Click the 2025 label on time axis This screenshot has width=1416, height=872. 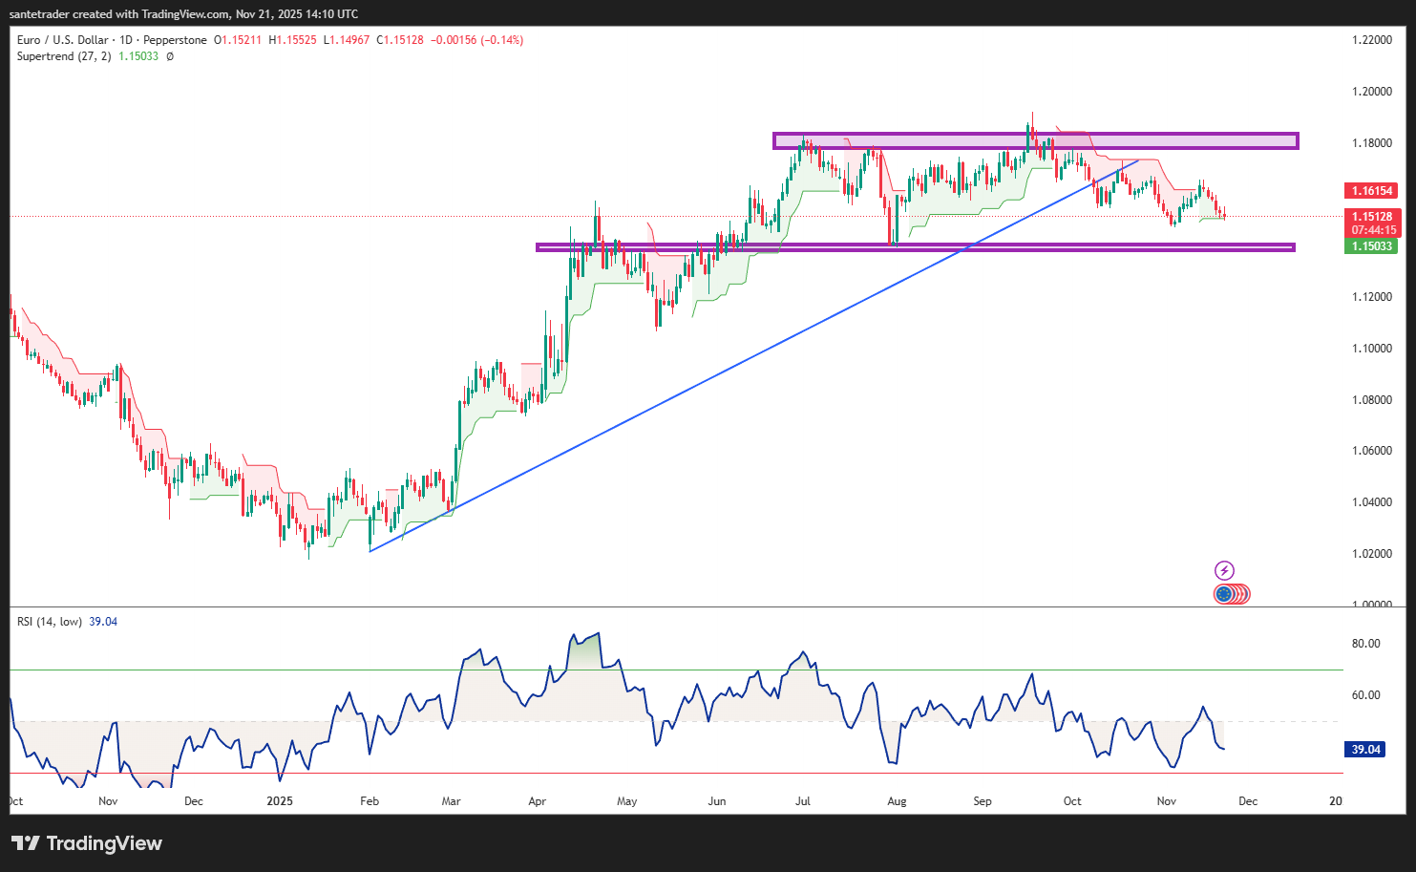280,801
